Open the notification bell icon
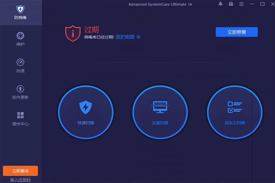Image resolution: width=275 pixels, height=183 pixels. (220, 4)
